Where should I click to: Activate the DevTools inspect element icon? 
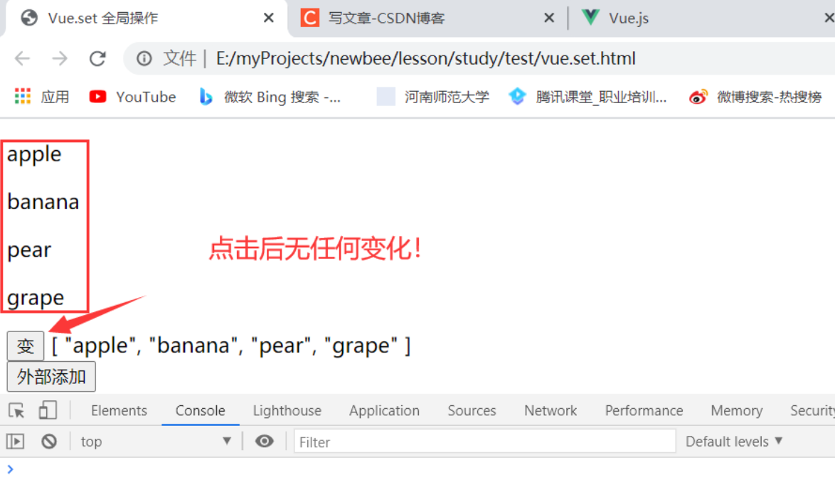(16, 410)
